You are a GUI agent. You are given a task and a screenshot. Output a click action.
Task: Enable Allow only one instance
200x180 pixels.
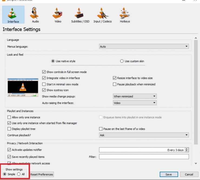(24, 117)
